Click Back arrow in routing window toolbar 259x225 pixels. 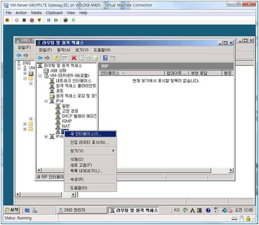[x=40, y=58]
